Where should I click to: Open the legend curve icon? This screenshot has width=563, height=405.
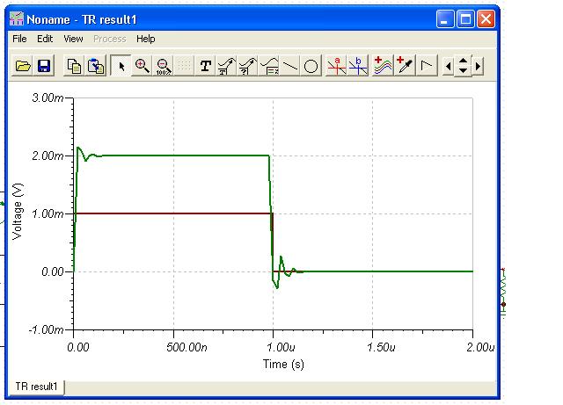point(269,66)
